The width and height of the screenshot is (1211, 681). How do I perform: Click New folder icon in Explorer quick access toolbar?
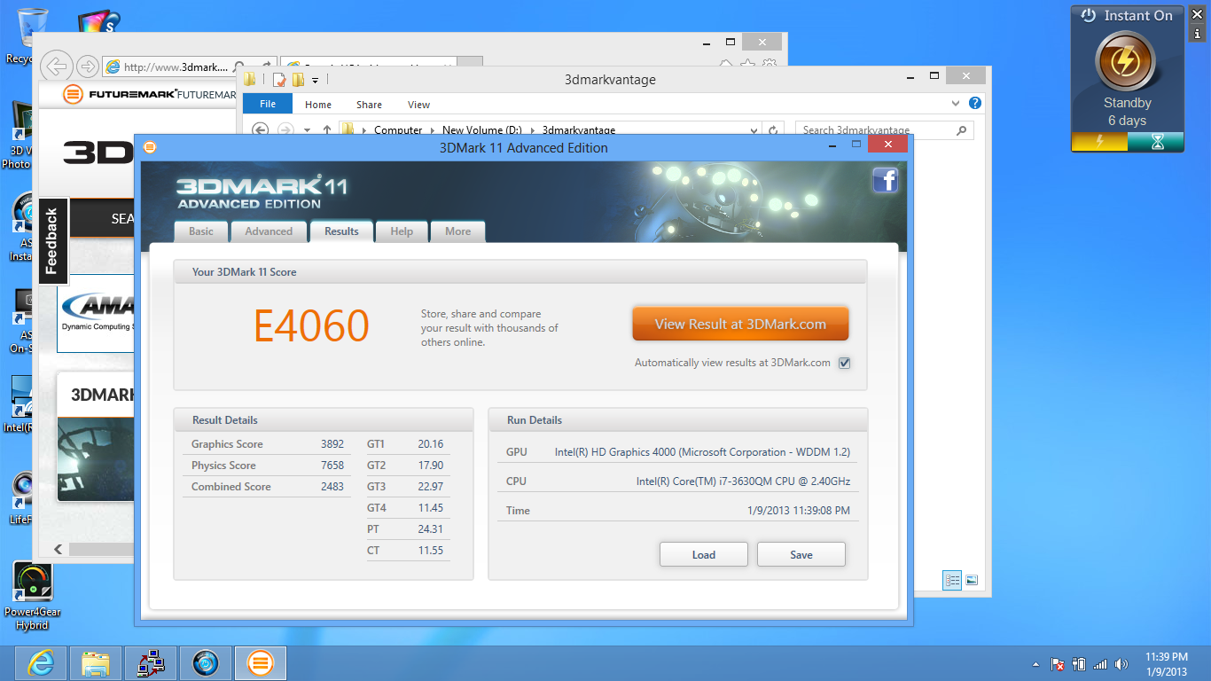point(298,80)
